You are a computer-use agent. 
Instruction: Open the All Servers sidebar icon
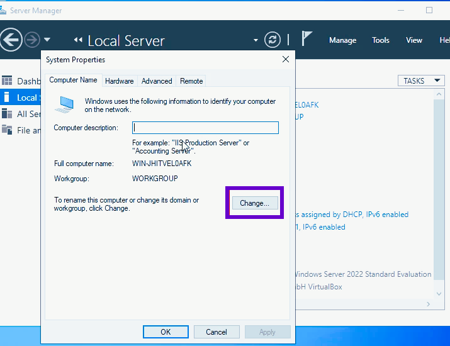[x=7, y=114]
